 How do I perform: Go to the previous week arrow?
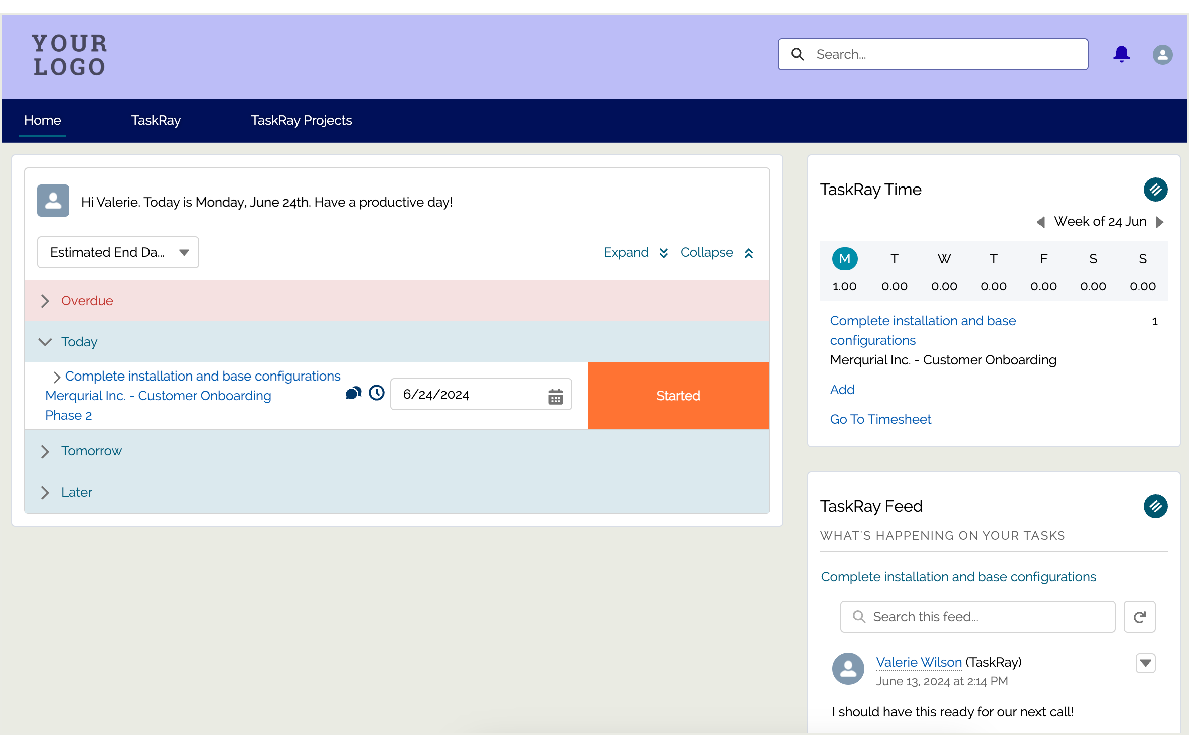pyautogui.click(x=1041, y=222)
